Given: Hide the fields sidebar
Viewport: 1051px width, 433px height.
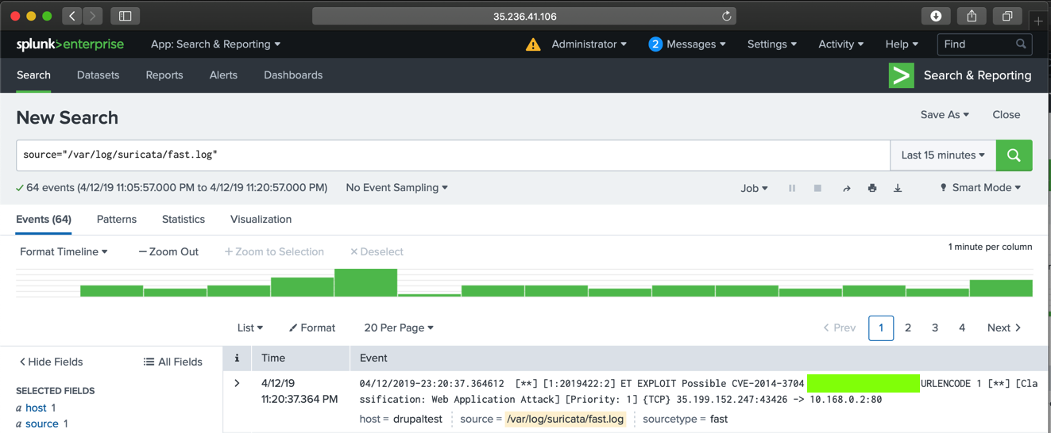Looking at the screenshot, I should coord(51,362).
